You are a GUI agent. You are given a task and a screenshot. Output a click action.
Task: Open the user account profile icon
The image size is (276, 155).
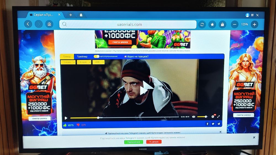[247, 15]
